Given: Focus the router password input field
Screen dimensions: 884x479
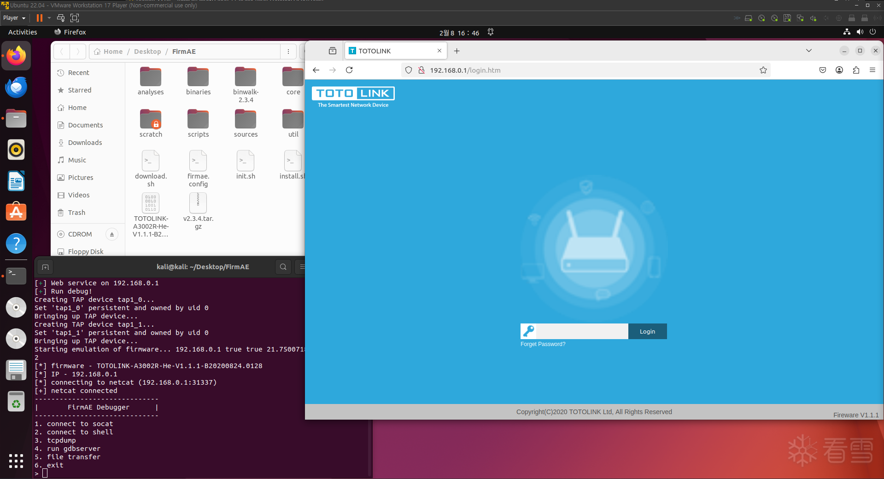Looking at the screenshot, I should tap(582, 331).
